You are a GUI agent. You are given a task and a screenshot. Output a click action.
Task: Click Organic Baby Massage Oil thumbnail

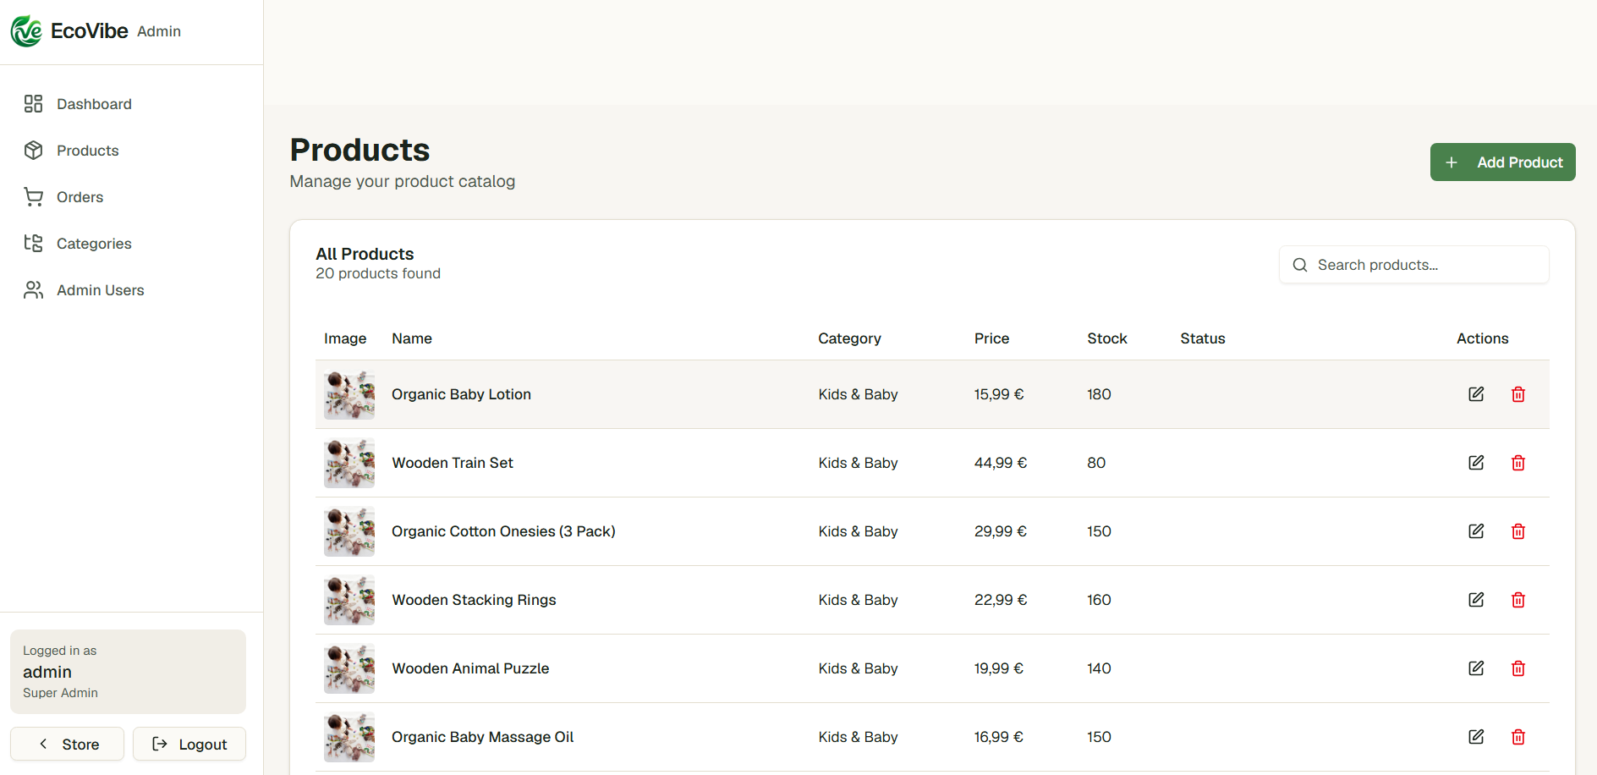[349, 737]
